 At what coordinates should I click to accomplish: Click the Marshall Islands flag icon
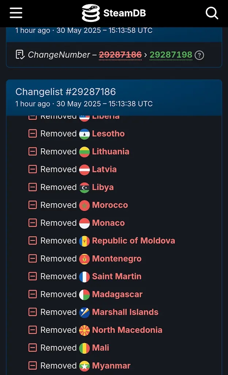[84, 312]
